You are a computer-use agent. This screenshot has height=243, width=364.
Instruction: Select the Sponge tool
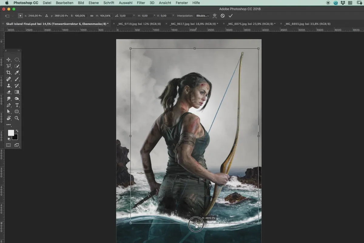coord(17,99)
